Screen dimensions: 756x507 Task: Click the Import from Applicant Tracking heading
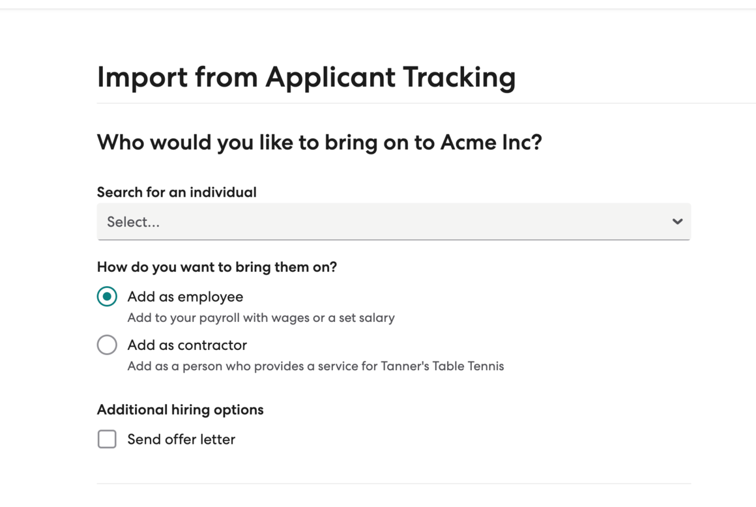(306, 77)
